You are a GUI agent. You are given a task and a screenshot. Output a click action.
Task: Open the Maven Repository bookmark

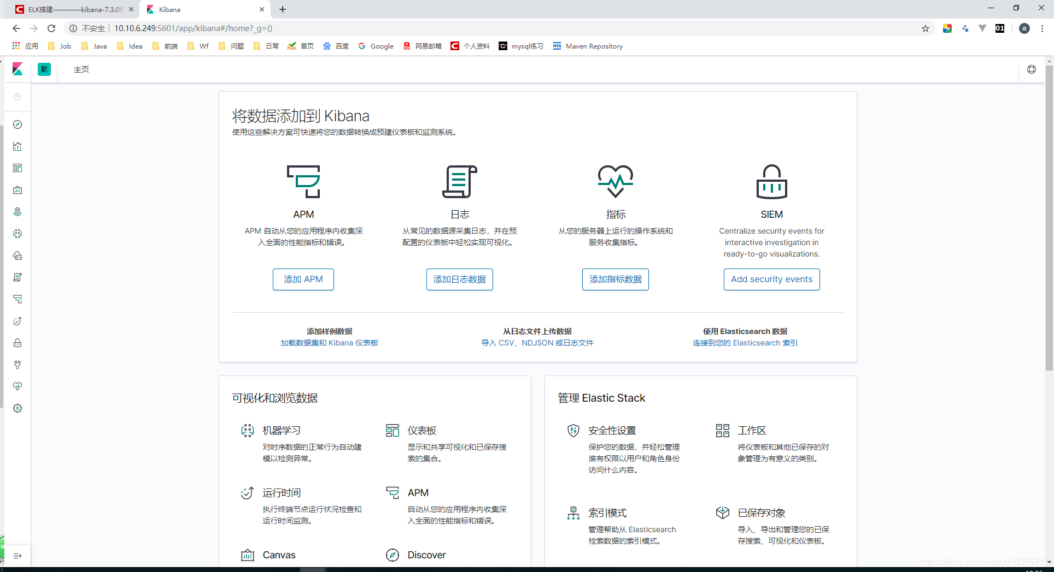click(588, 46)
